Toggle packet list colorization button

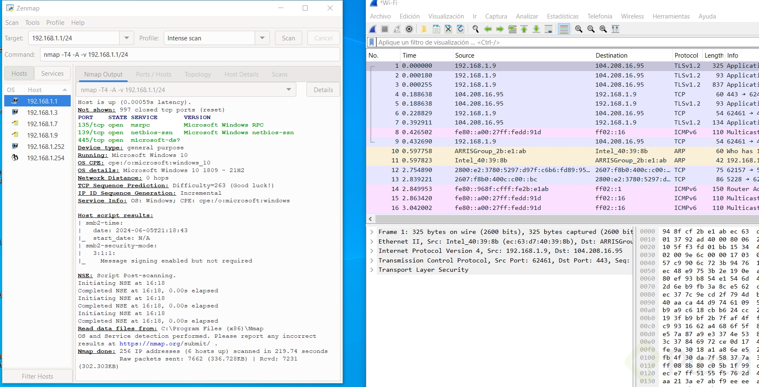564,29
